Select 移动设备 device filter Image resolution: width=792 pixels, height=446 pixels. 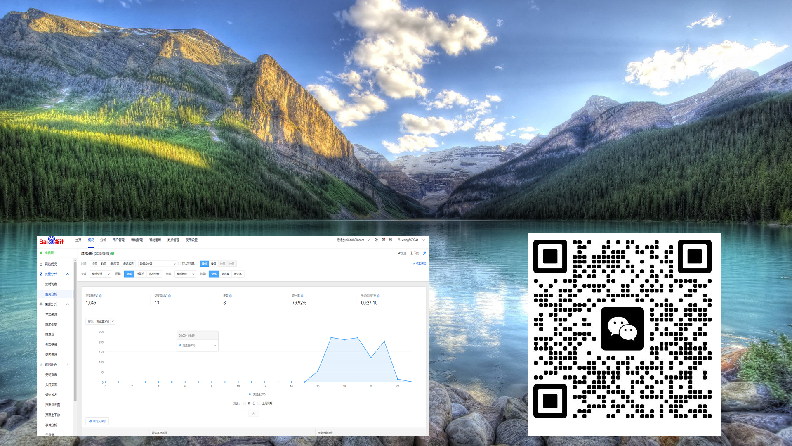tap(154, 274)
